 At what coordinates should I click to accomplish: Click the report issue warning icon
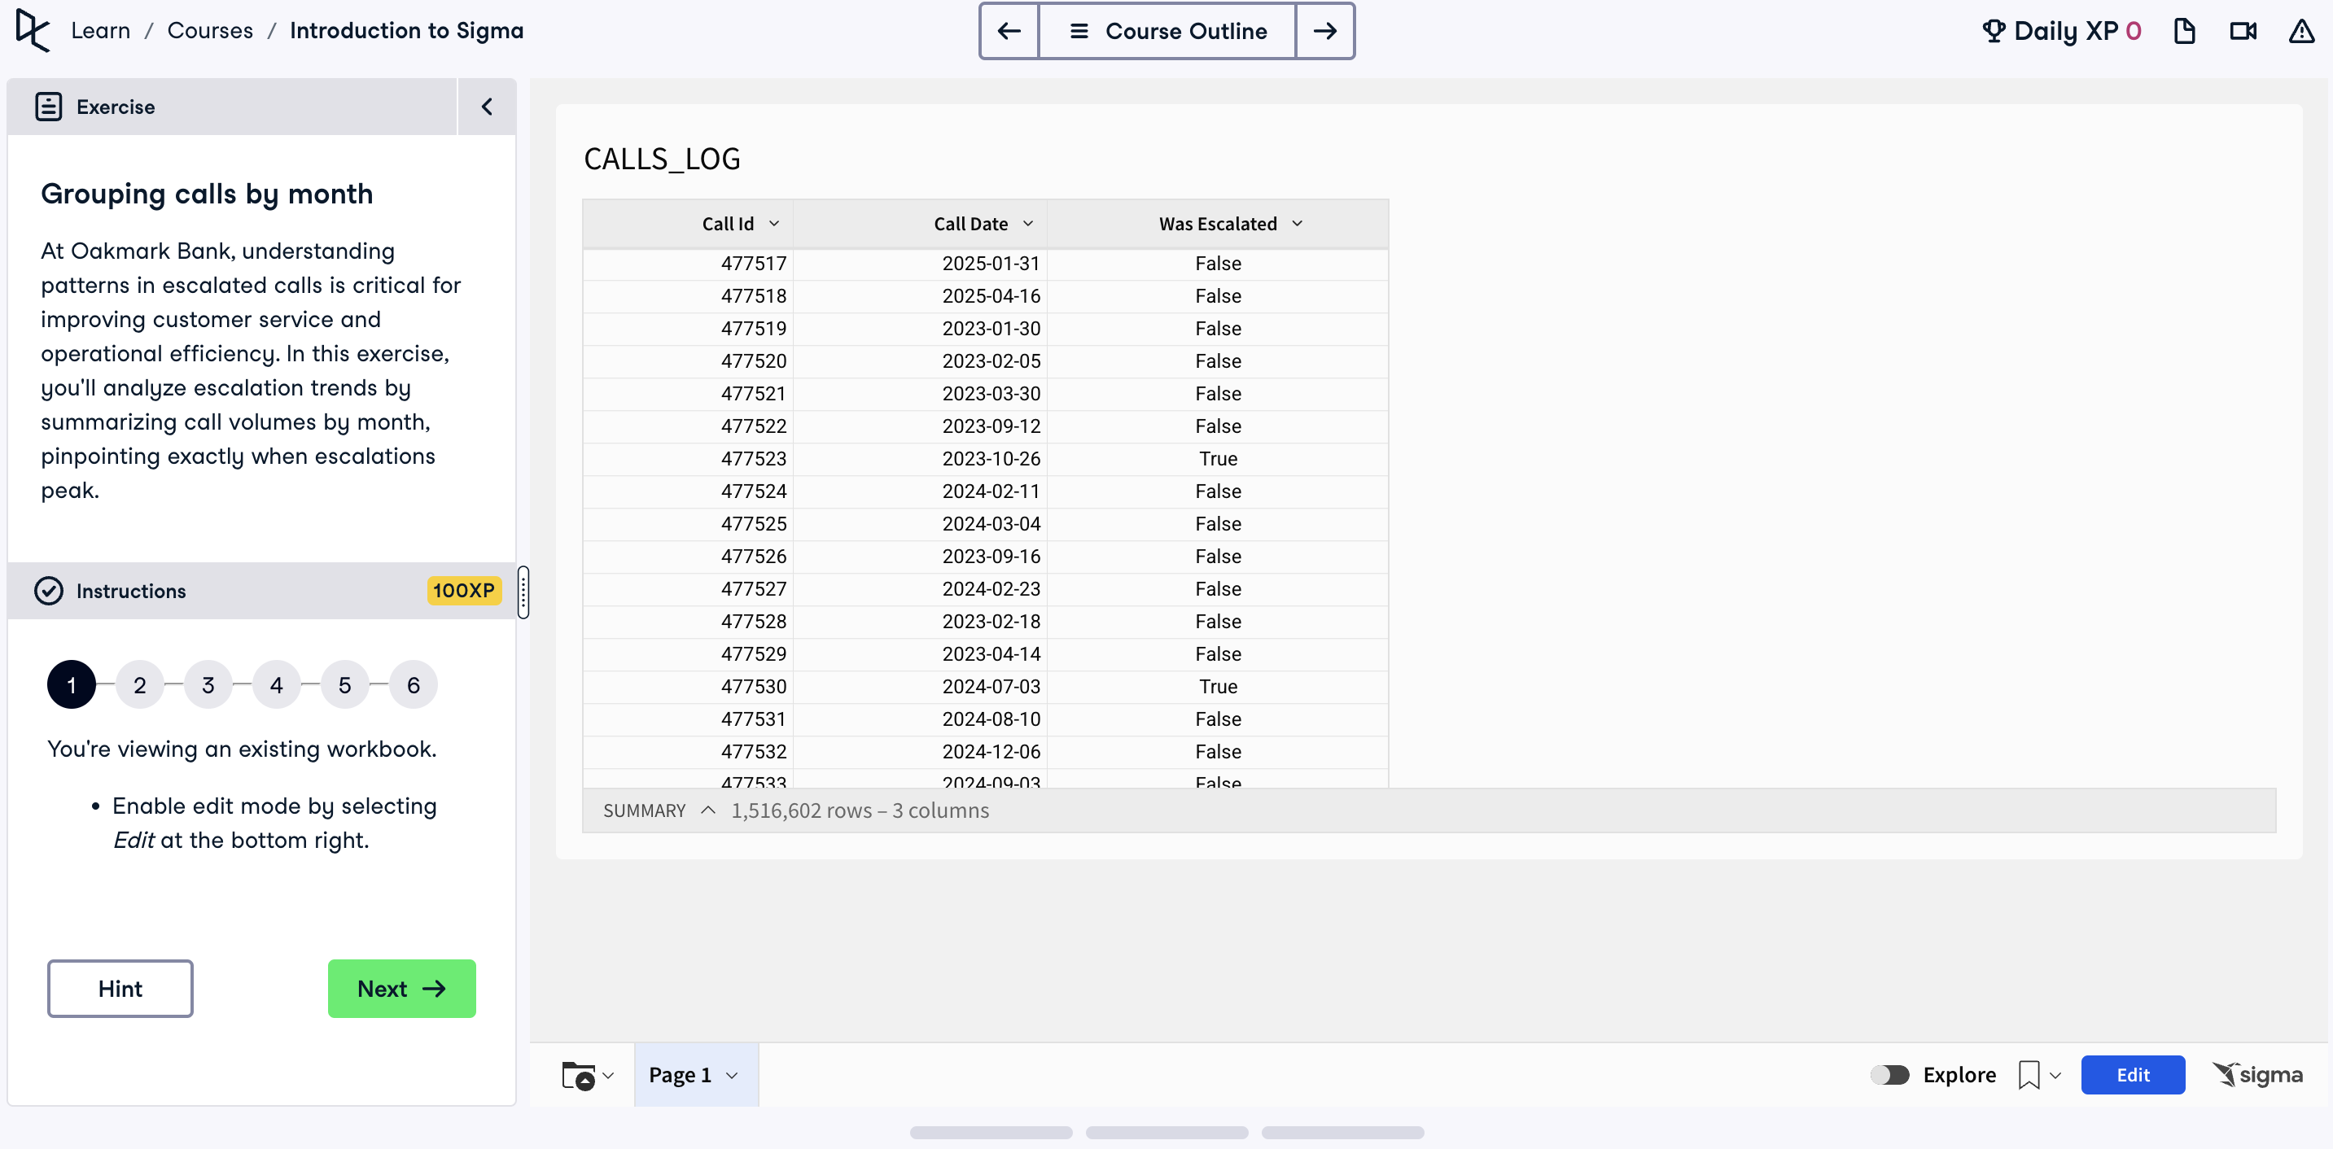click(x=2300, y=31)
